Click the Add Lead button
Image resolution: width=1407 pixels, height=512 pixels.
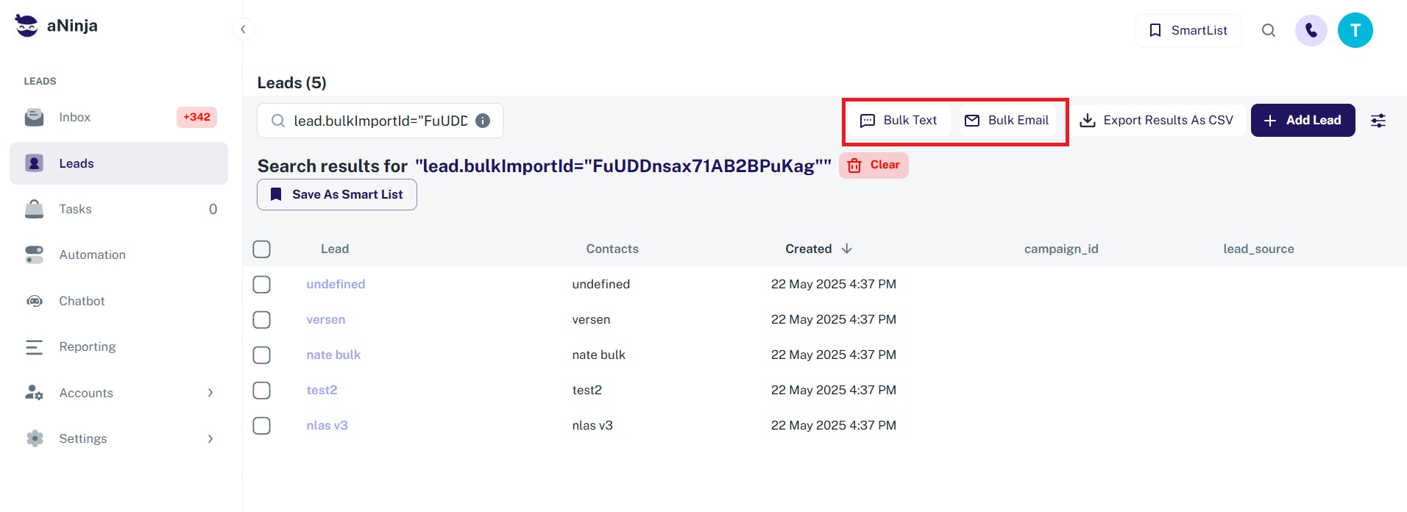pyautogui.click(x=1303, y=121)
